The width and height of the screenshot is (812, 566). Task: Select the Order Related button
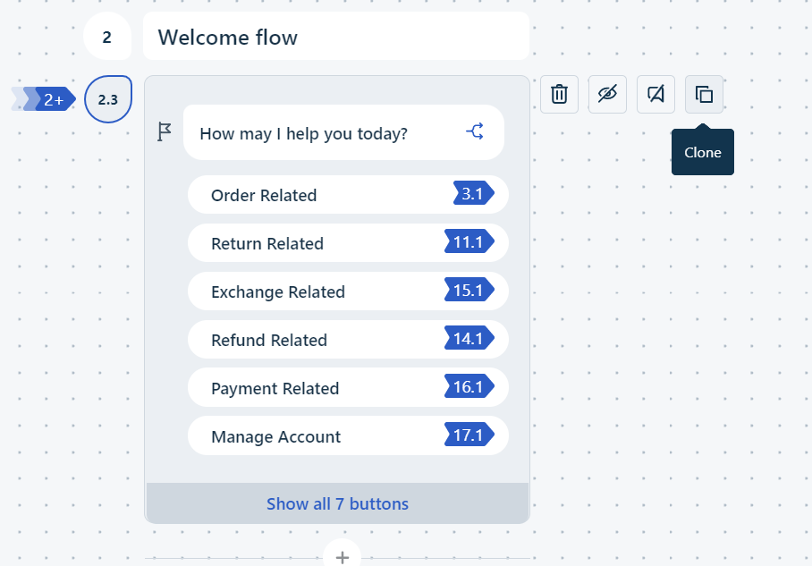[x=348, y=195]
